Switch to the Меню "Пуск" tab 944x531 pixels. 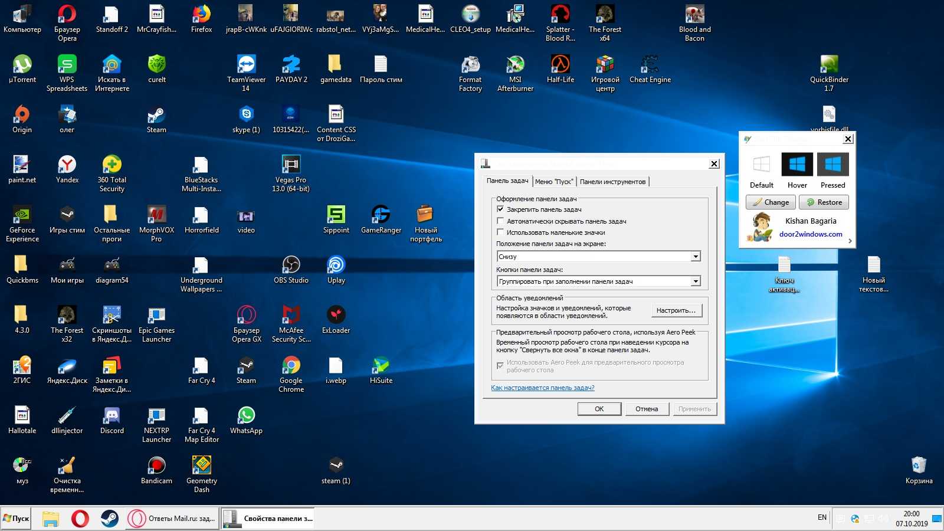[x=554, y=182]
